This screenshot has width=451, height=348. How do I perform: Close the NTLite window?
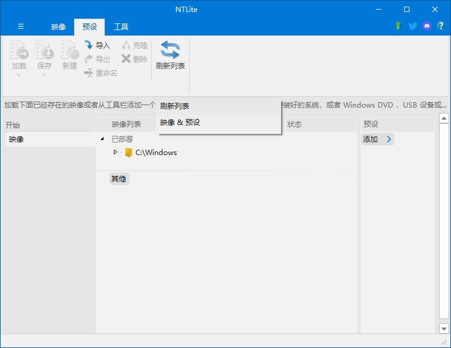pos(435,10)
